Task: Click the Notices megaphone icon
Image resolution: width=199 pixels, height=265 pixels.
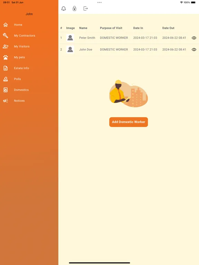Action: point(6,101)
